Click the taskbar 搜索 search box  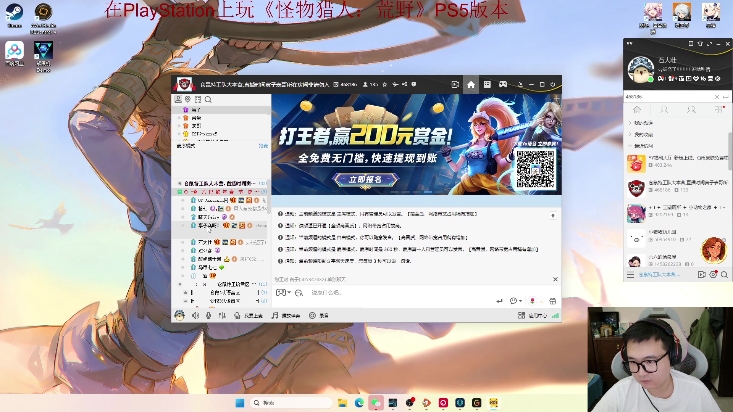pos(291,403)
